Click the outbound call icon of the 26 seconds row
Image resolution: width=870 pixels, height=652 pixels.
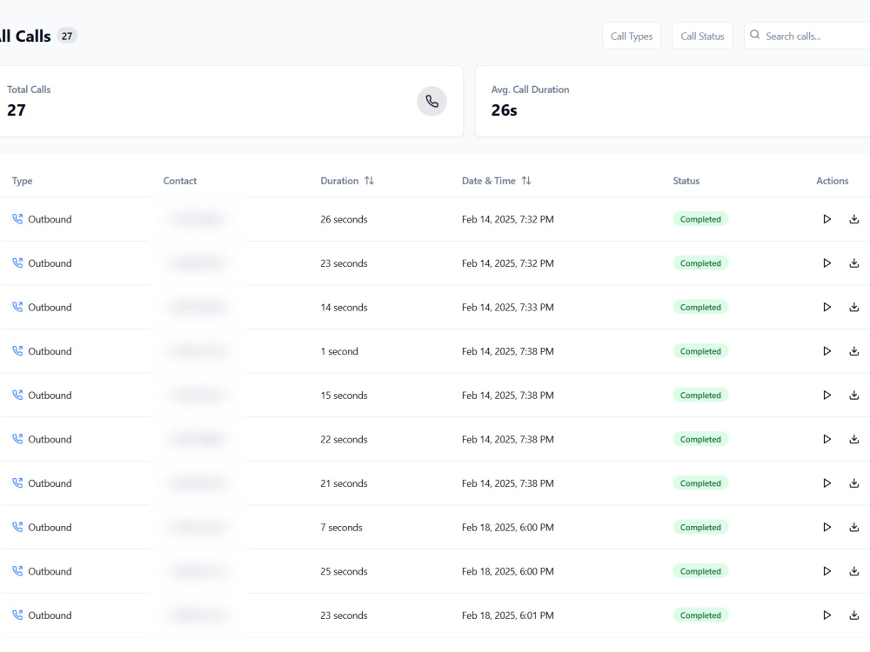pyautogui.click(x=17, y=219)
